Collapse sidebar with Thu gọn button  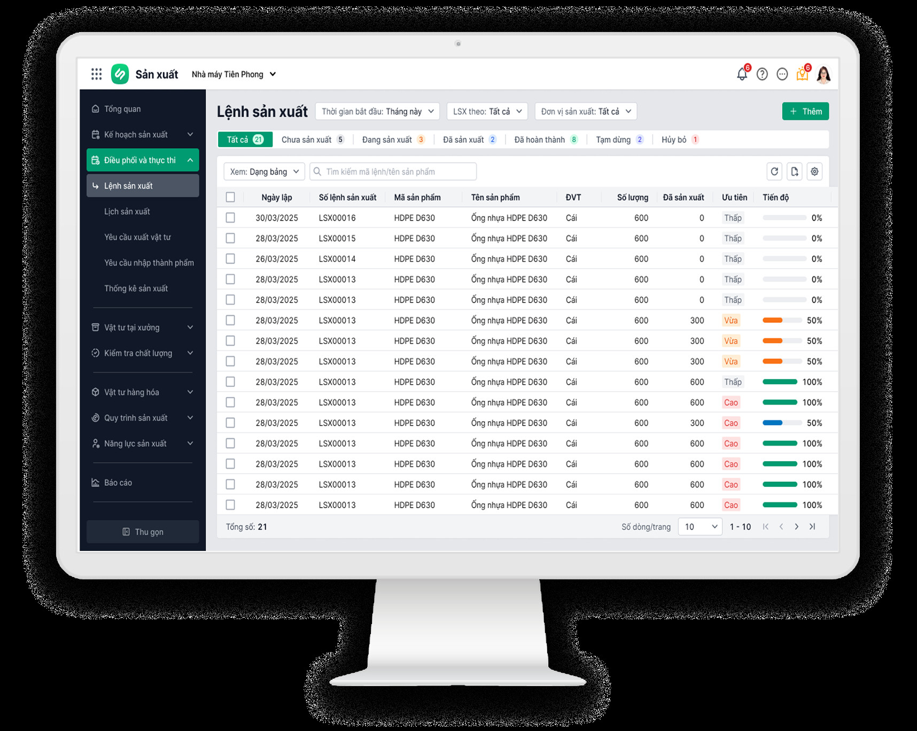pos(143,532)
